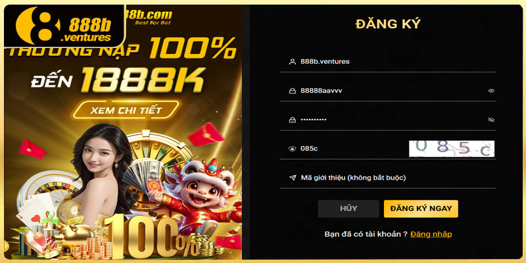Viewport: 526px width, 263px height.
Task: Open XEM CHI TIẾT promotion details
Action: coord(126,110)
